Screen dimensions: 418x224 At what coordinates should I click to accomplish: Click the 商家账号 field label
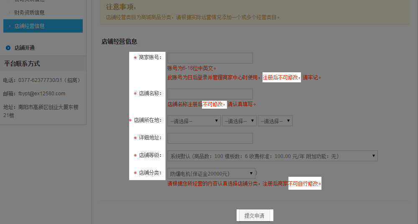point(150,58)
